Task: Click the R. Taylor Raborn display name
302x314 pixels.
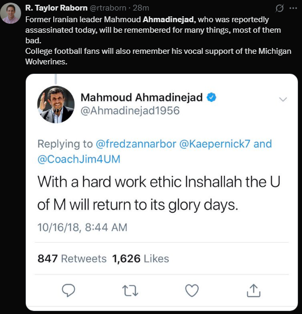Action: coord(56,8)
